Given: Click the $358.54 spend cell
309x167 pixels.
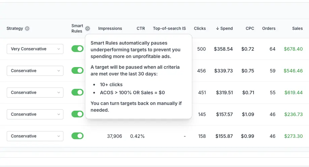Looking at the screenshot, I should [x=223, y=49].
